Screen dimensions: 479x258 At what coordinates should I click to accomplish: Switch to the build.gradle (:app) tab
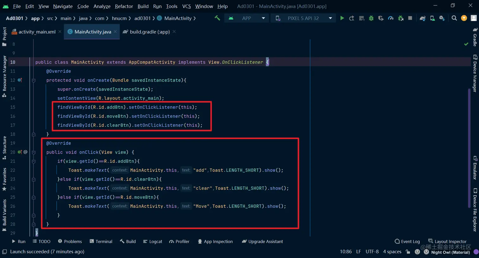(x=150, y=32)
